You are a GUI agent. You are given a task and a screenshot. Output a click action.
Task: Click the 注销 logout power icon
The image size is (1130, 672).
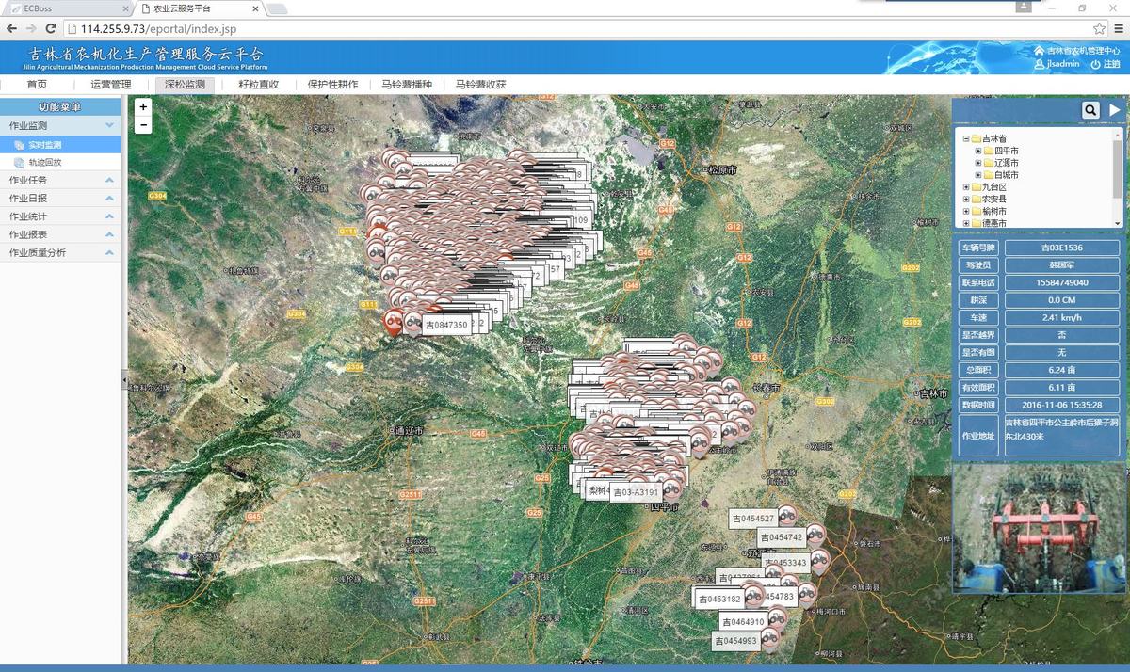tap(1095, 64)
